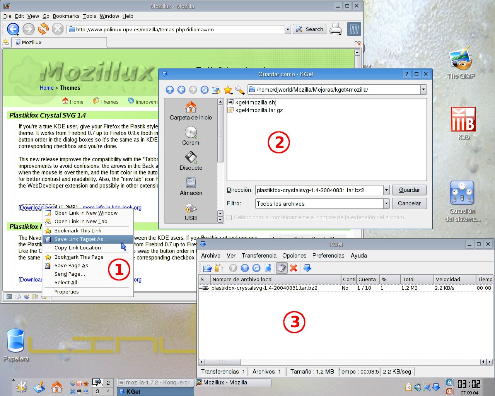
Task: Click the Mozilla Print icon
Action: 336,29
